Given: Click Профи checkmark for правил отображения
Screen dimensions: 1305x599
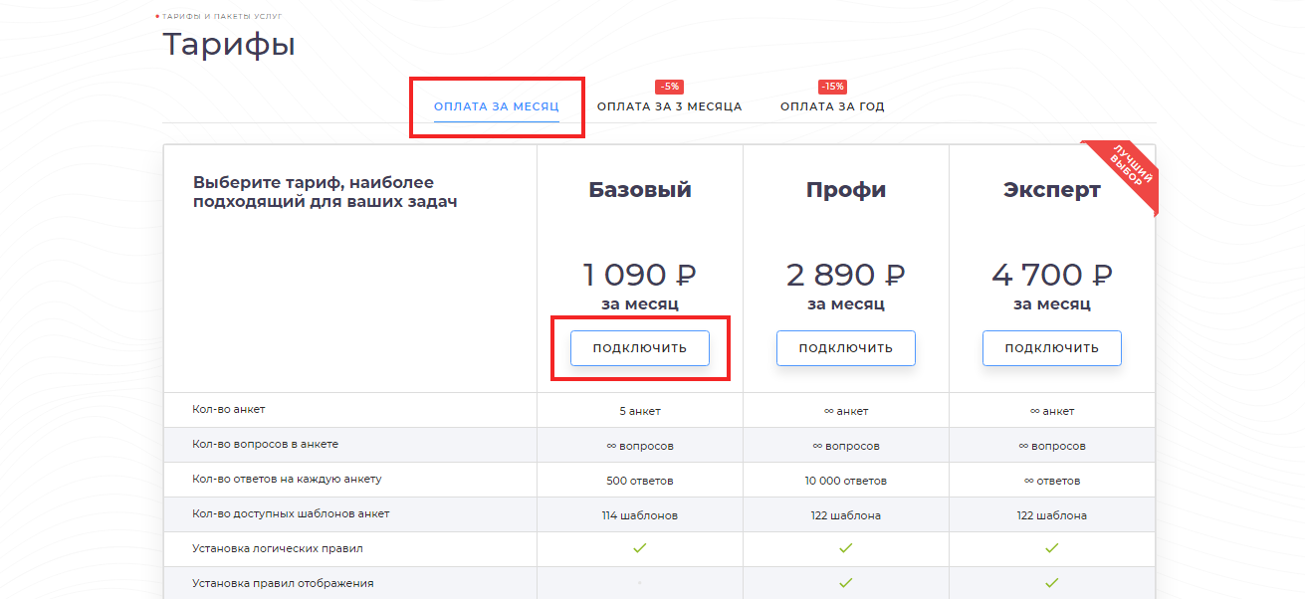Looking at the screenshot, I should (x=845, y=582).
